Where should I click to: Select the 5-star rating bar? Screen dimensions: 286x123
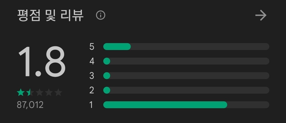point(186,47)
